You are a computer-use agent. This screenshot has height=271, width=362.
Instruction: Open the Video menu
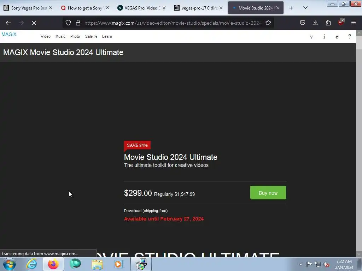pyautogui.click(x=46, y=36)
